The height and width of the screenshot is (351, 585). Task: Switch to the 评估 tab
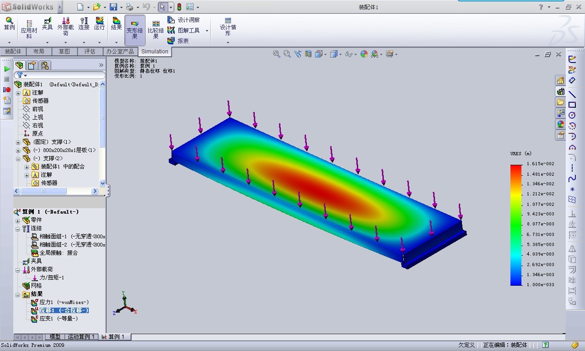click(90, 52)
